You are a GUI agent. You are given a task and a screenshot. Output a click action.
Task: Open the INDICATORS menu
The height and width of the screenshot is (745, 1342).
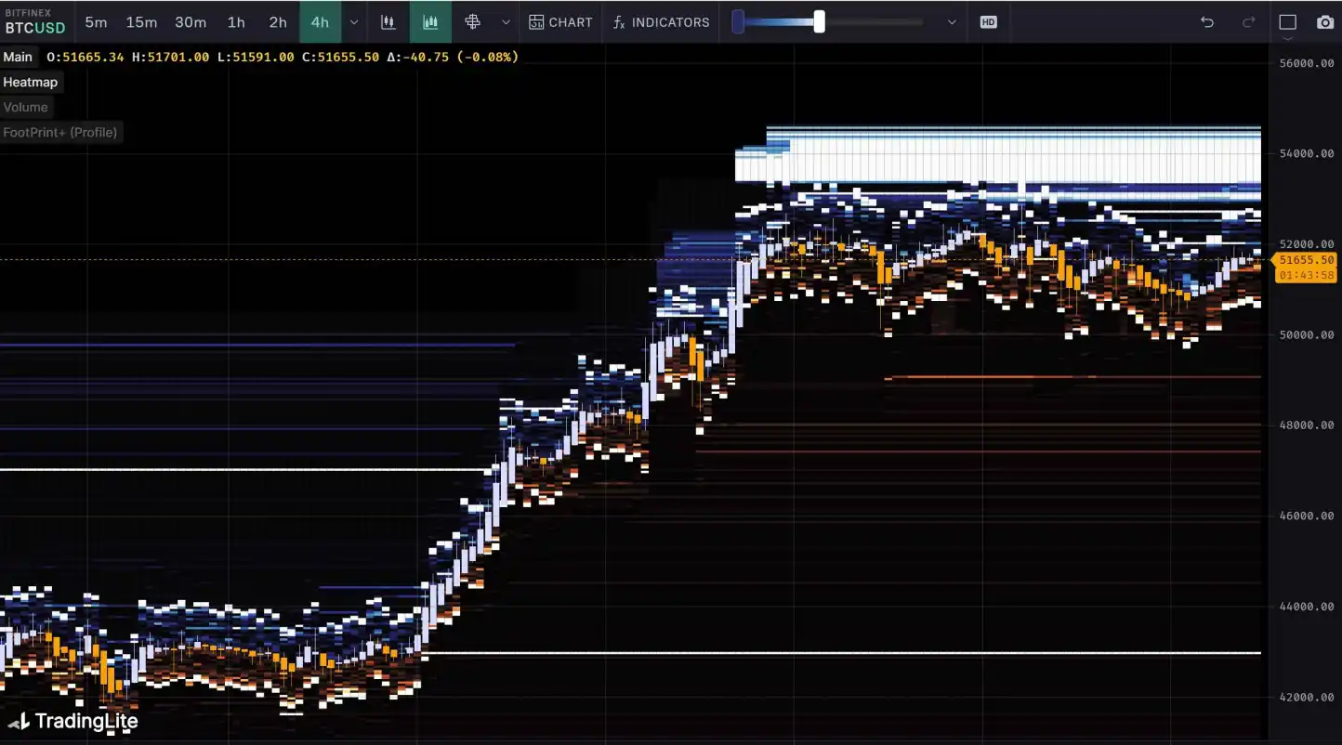coord(661,22)
